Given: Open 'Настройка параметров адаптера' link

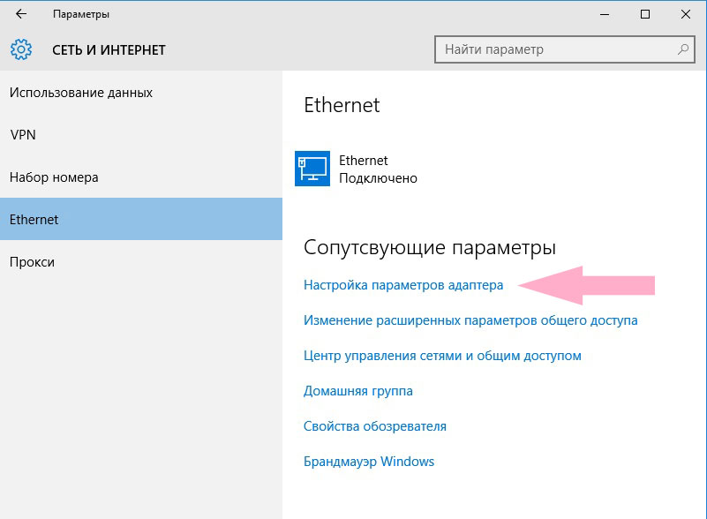Looking at the screenshot, I should 403,285.
